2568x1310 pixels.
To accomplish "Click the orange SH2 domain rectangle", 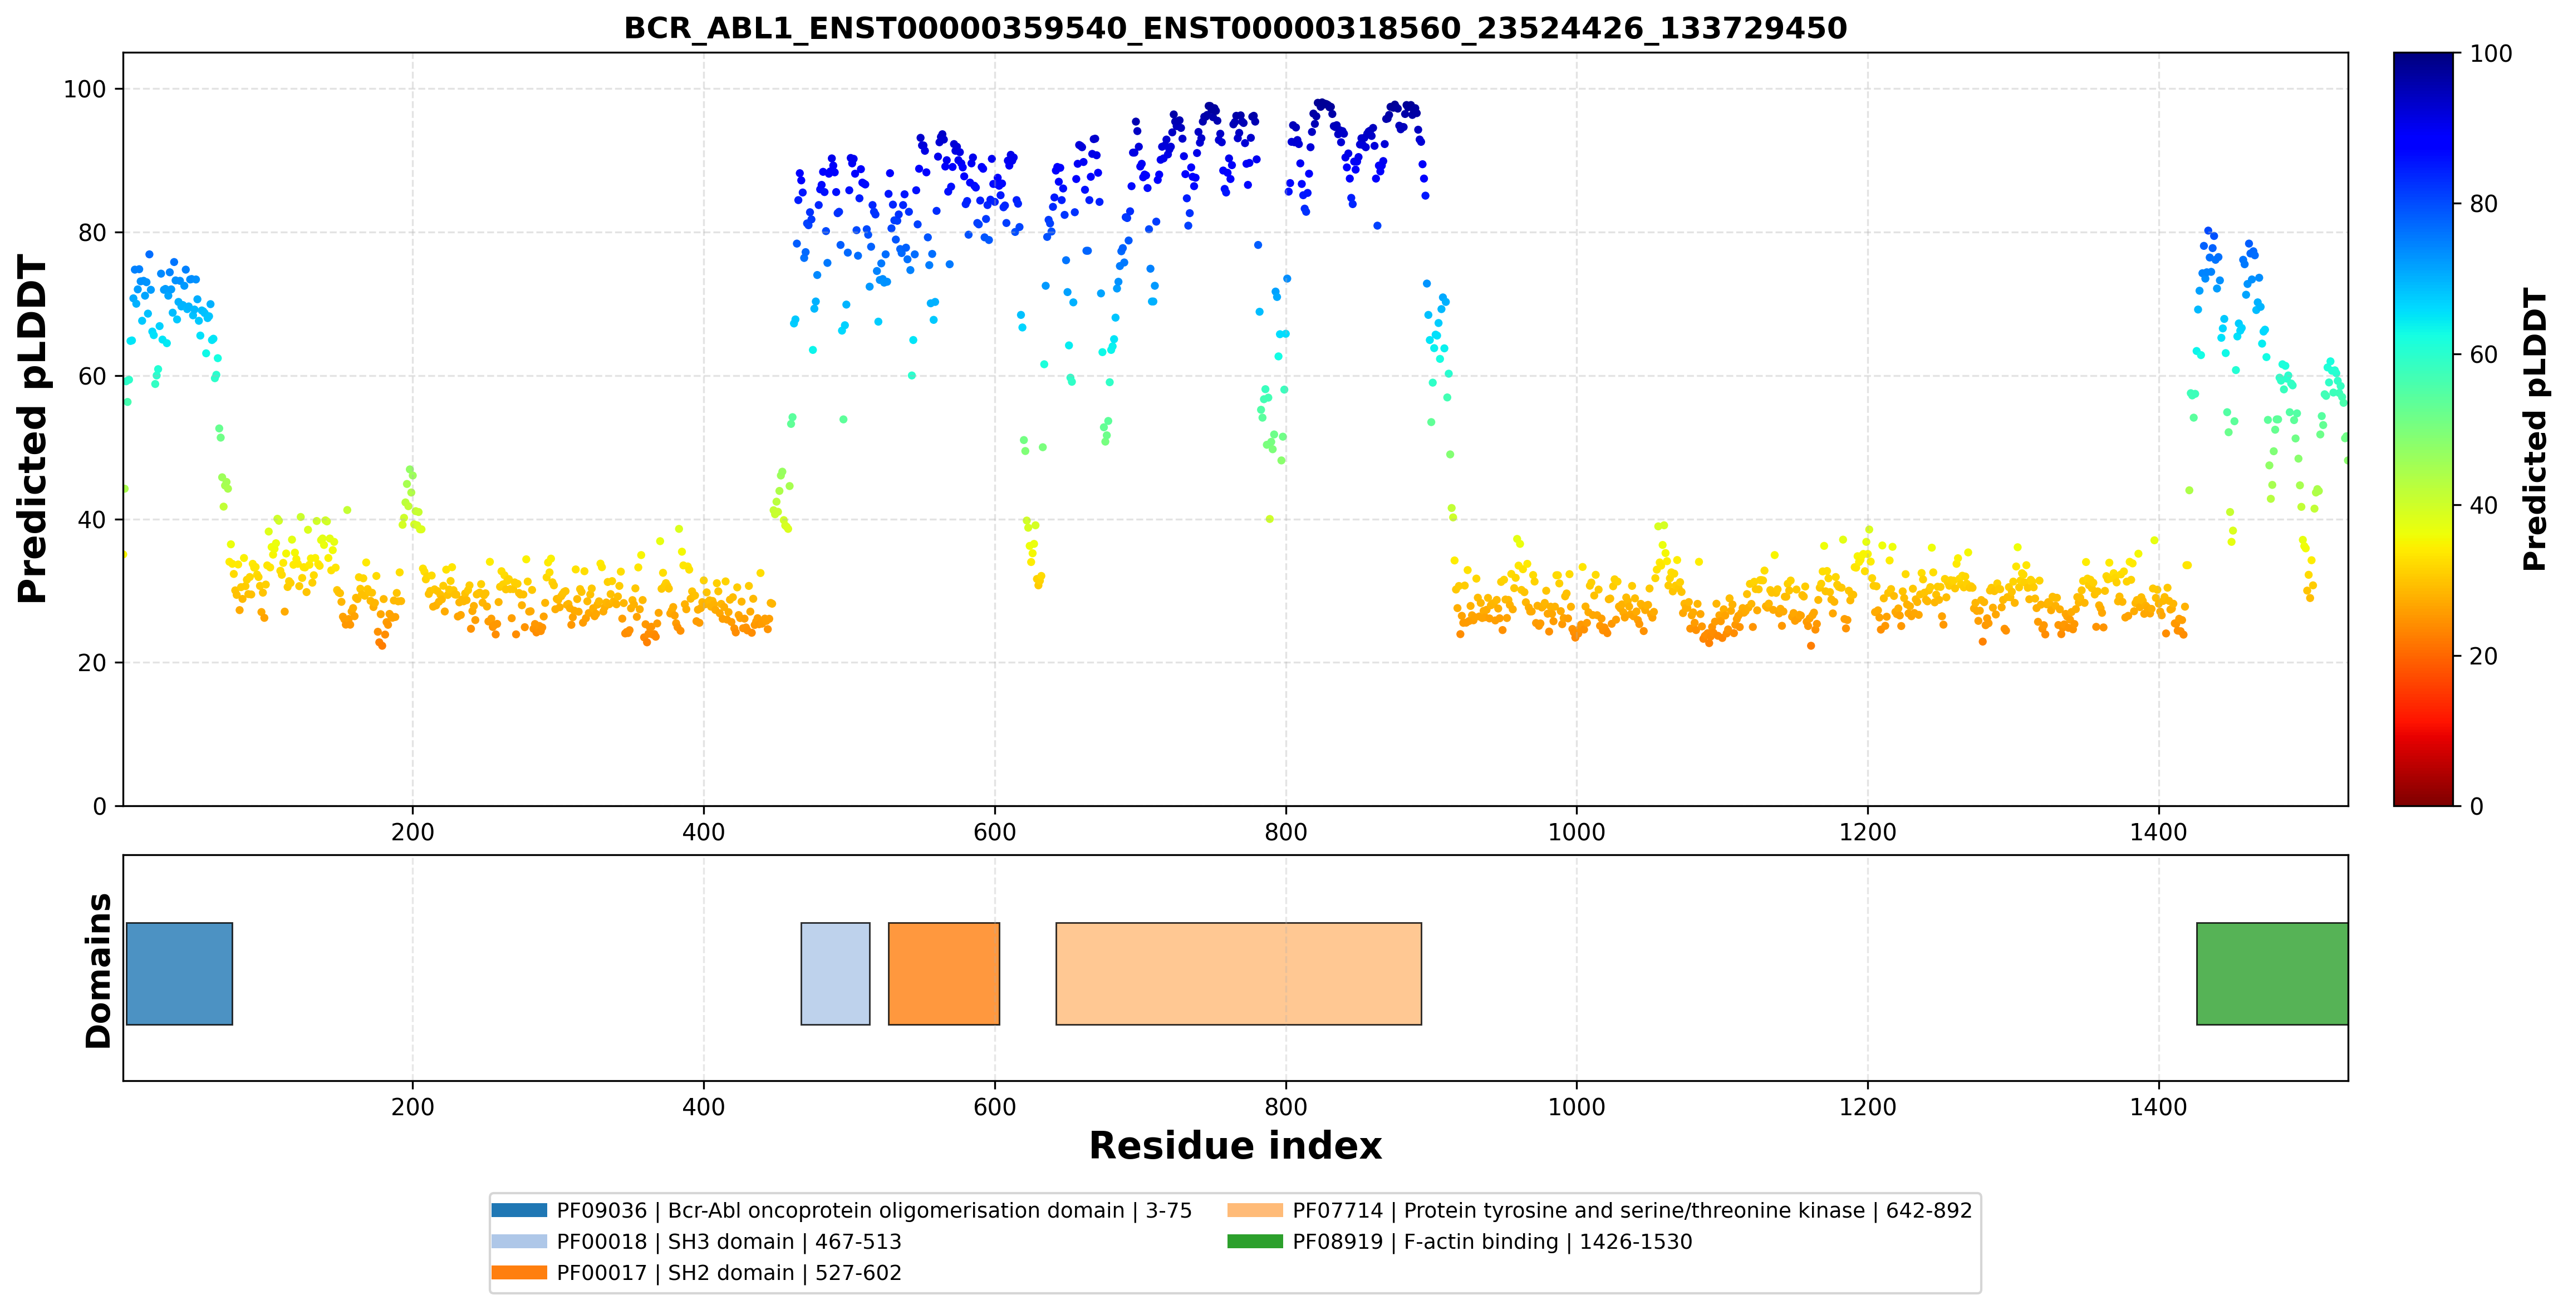I will 944,973.
